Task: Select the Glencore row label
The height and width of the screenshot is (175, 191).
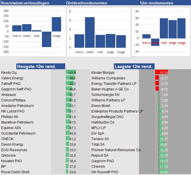Action: [8, 156]
